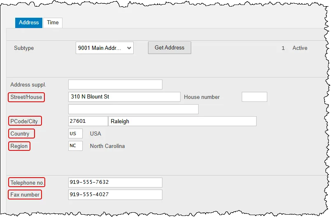Click the Address suppl. label
This screenshot has width=331, height=218.
click(28, 84)
